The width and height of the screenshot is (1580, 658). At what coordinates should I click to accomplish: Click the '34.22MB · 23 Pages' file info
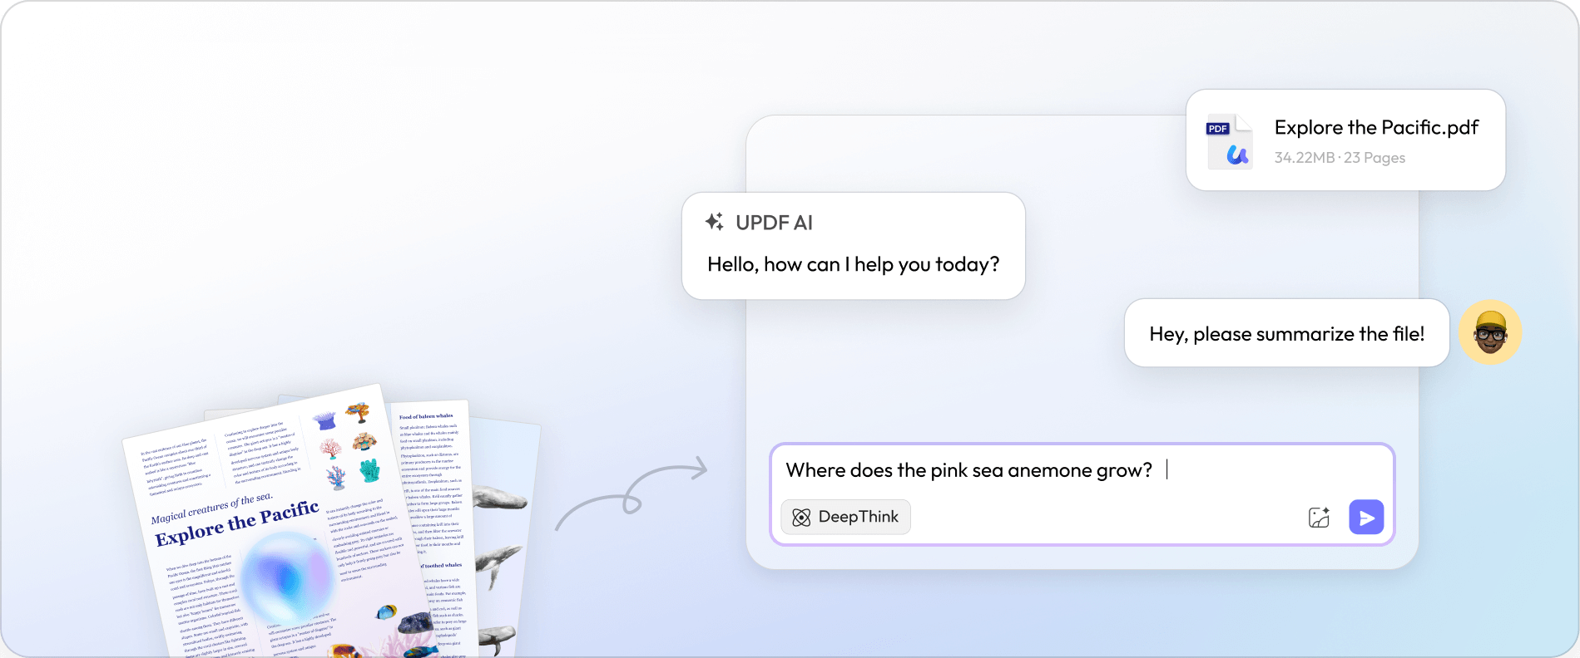1339,158
